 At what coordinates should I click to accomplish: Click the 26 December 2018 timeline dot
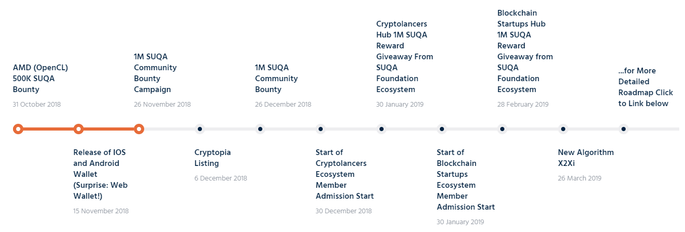coord(260,129)
